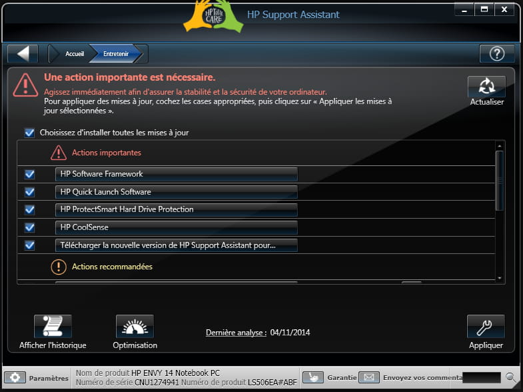
Task: Click the 'Actions importantes' heading
Action: point(107,153)
